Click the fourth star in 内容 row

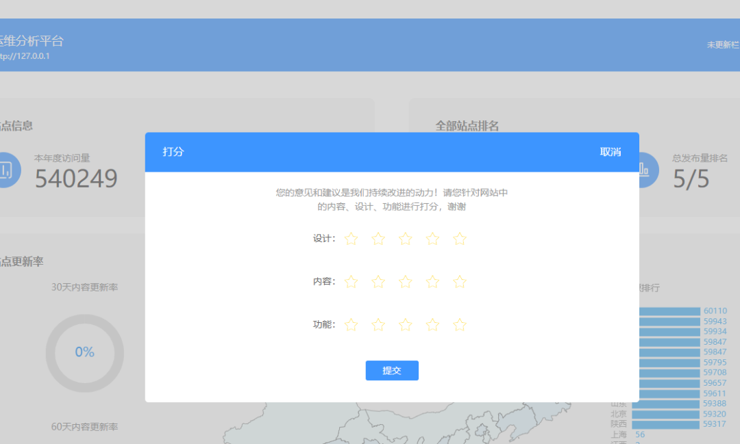[x=432, y=281]
